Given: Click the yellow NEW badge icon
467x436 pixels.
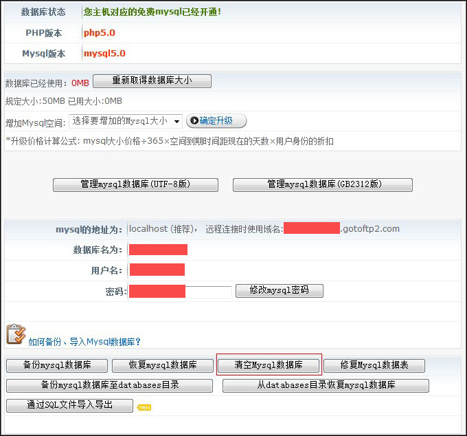Looking at the screenshot, I should click(144, 407).
